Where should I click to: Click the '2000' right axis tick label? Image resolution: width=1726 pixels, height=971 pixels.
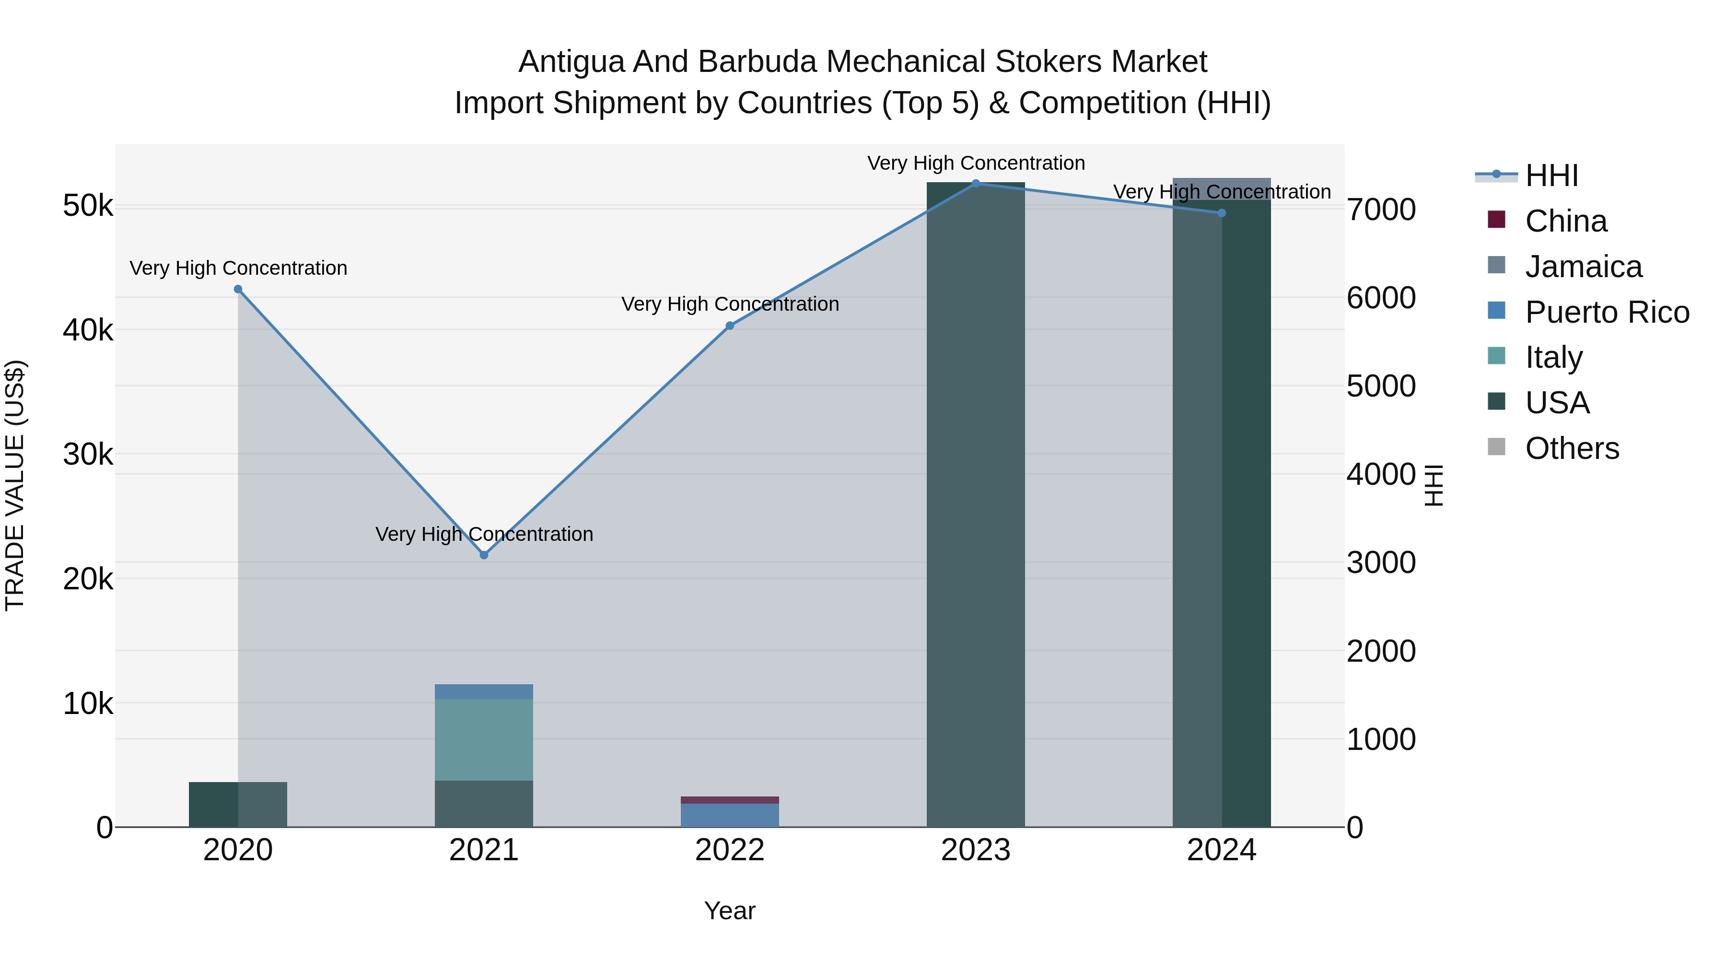(1382, 651)
